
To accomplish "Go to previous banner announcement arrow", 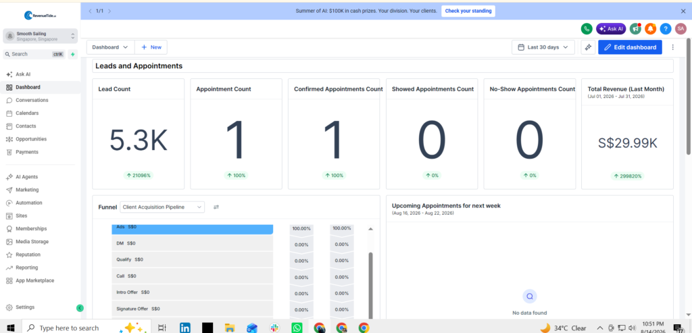I will [x=90, y=11].
